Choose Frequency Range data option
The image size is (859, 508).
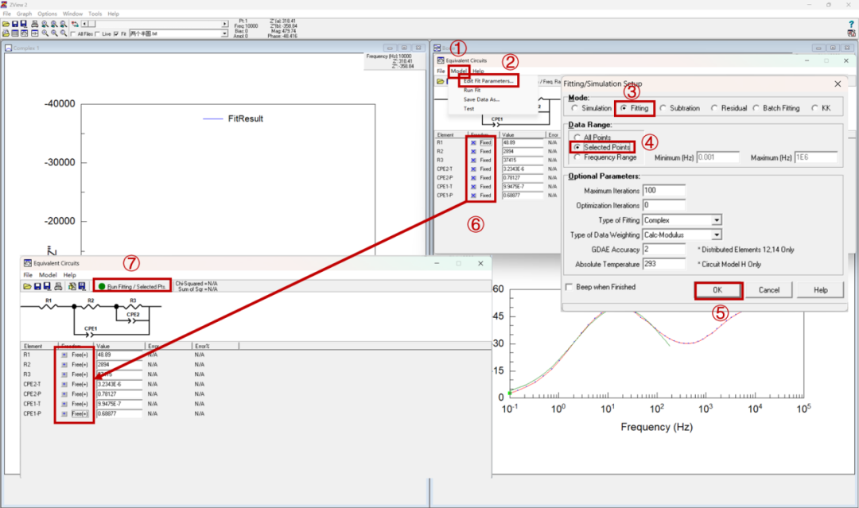pos(577,157)
